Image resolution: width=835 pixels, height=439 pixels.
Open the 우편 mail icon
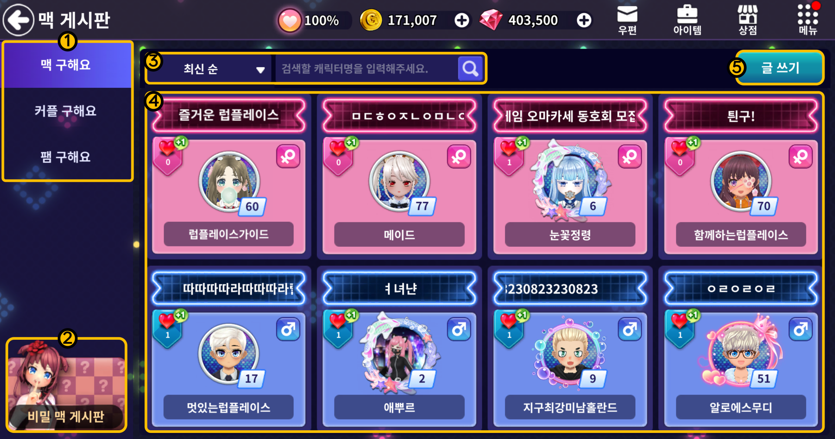(x=627, y=20)
